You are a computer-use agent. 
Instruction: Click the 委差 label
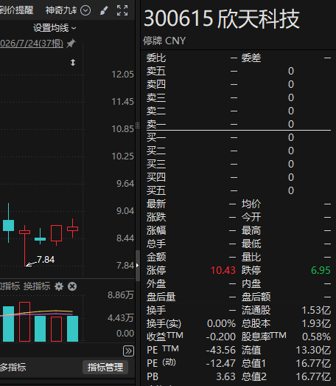click(x=251, y=58)
